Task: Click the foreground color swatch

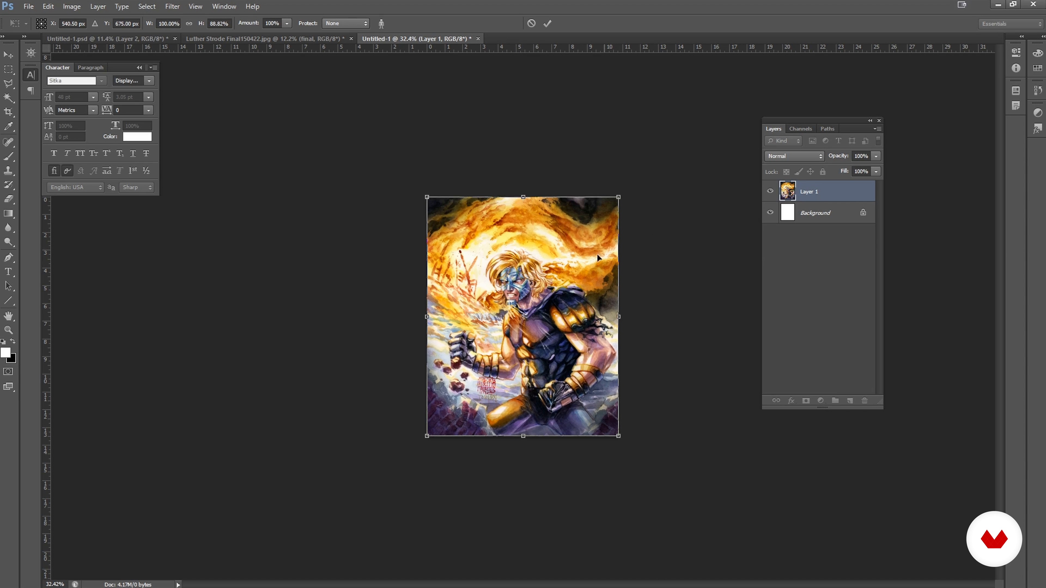Action: 5,352
